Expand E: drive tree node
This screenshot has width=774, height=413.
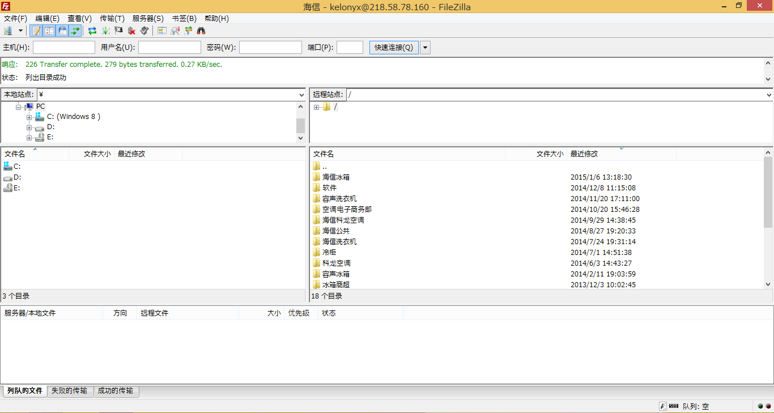point(29,137)
